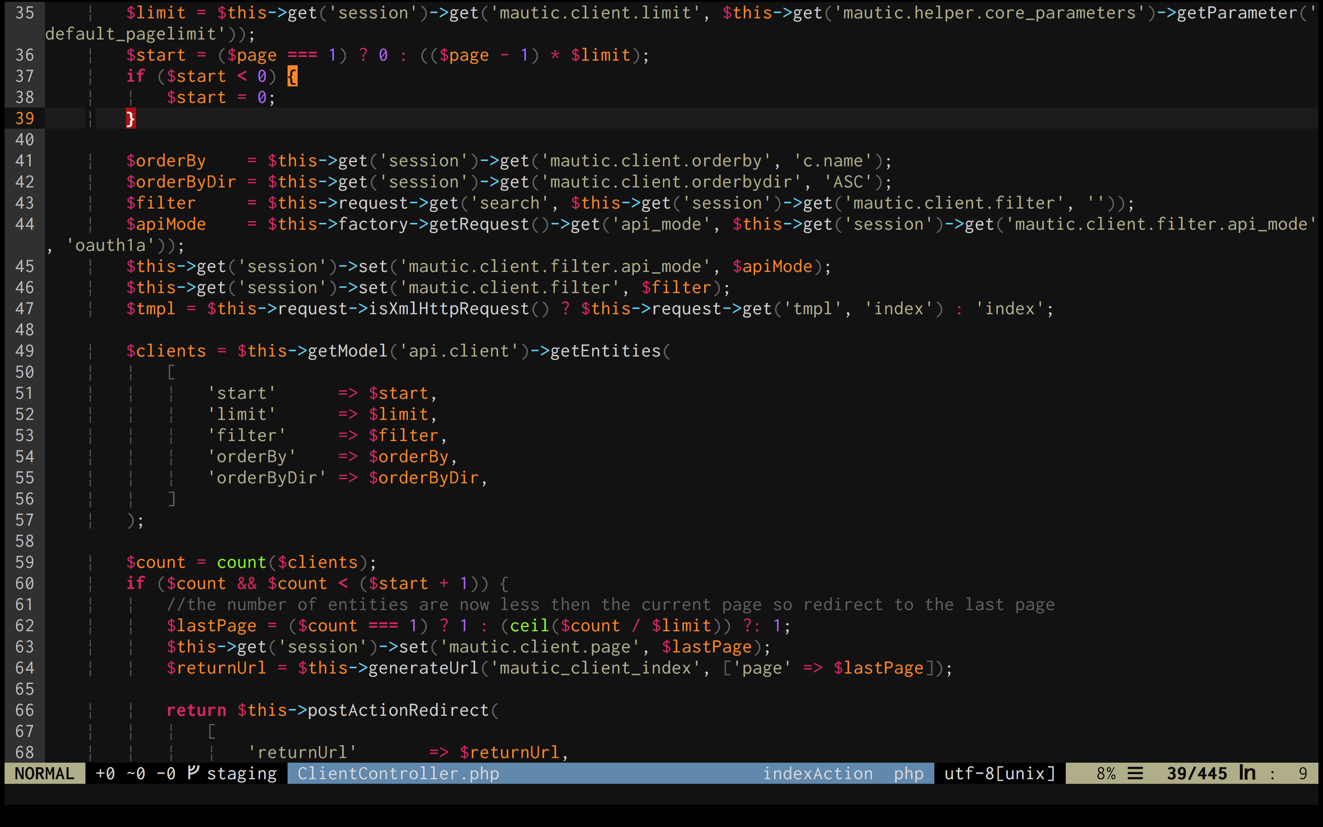Click the opening bracket on line 50
Viewport: 1323px width, 827px height.
tap(171, 373)
